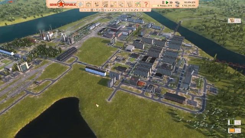Select quick bar slot 8

pos(130,10)
